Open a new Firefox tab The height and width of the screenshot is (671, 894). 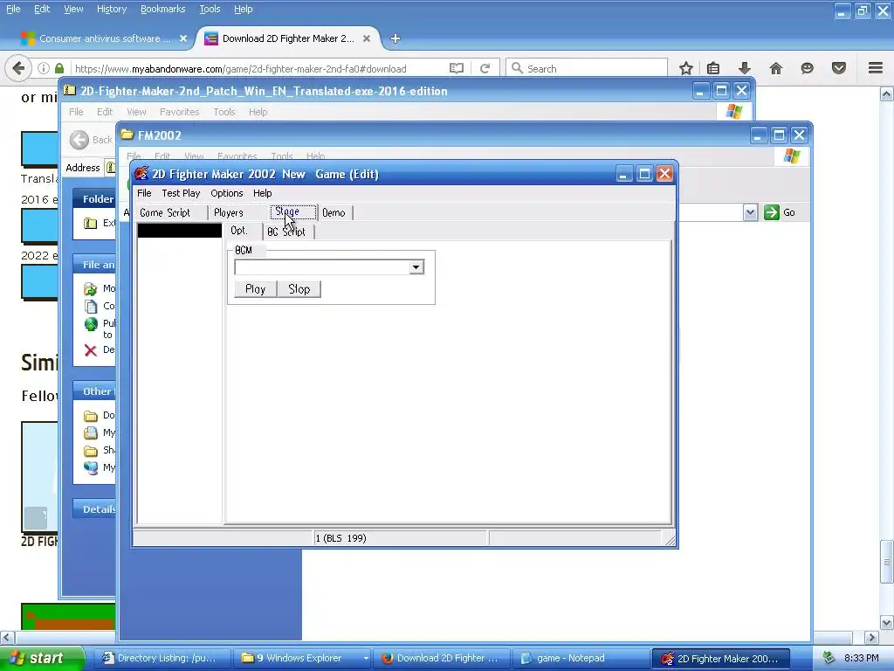click(x=395, y=38)
